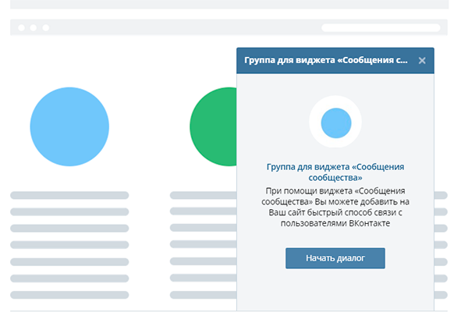Click the third dot in the browser bar

pos(45,28)
